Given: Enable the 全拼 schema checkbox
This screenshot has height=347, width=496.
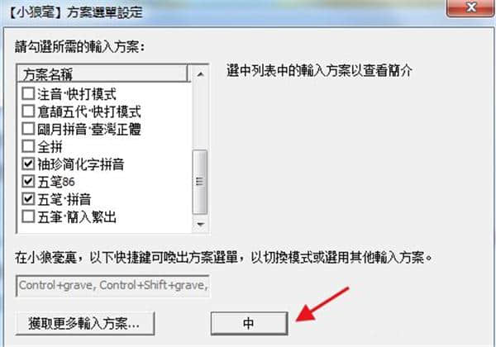Looking at the screenshot, I should click(28, 146).
